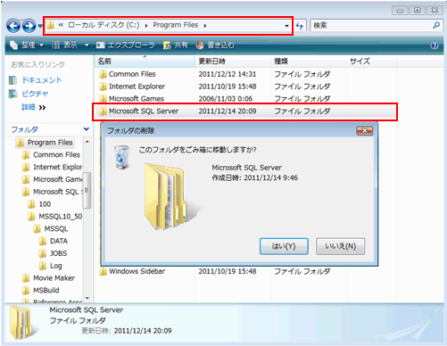Viewport: 447px width, 346px height.
Task: Expand the 表示 dropdown arrow
Action: [87, 45]
